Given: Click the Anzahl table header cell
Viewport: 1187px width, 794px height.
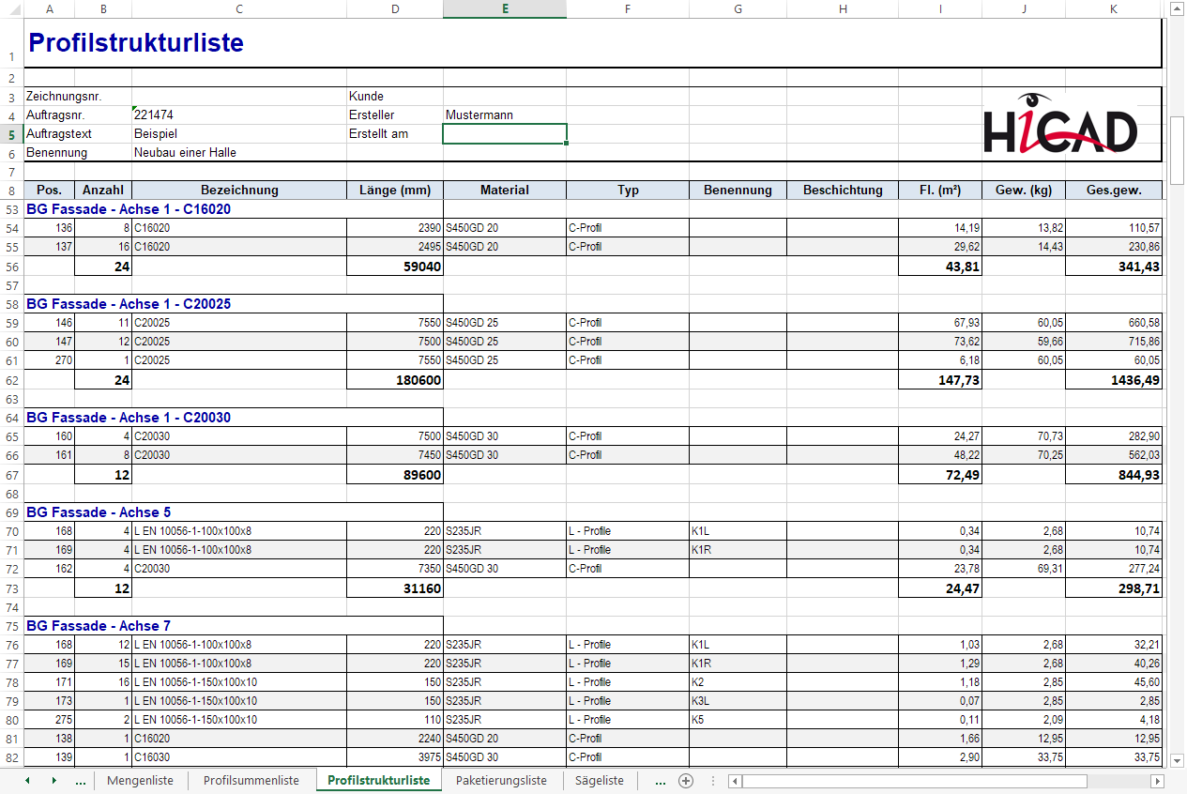Looking at the screenshot, I should tap(103, 191).
